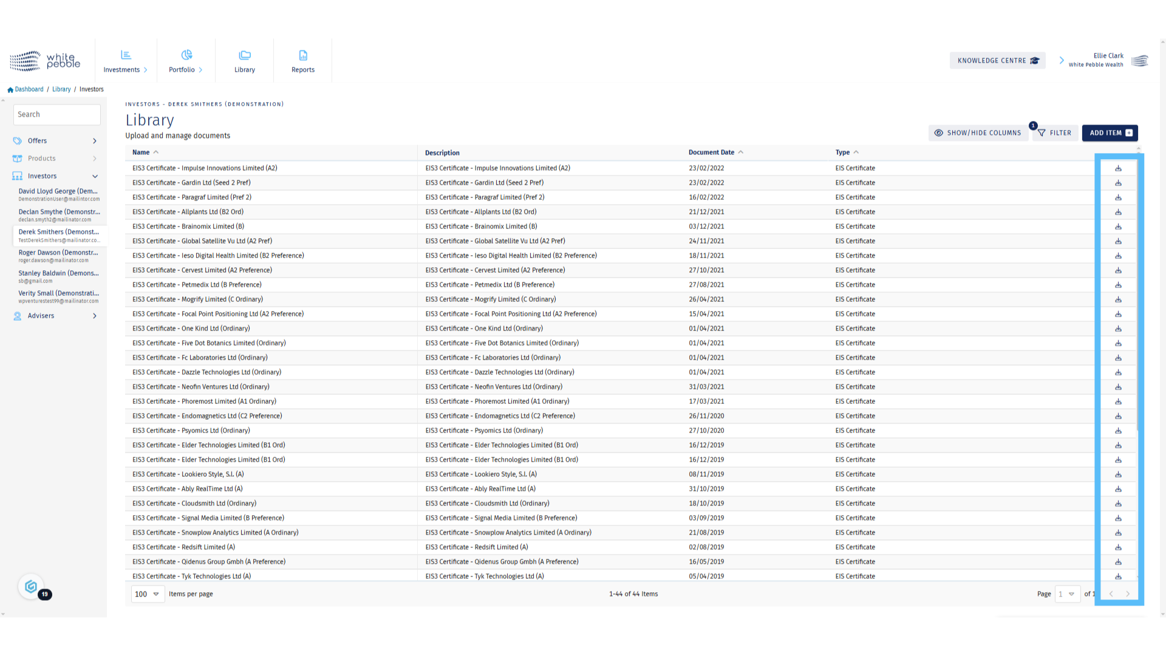This screenshot has width=1166, height=656.
Task: Click the White Pebble logo
Action: (x=45, y=61)
